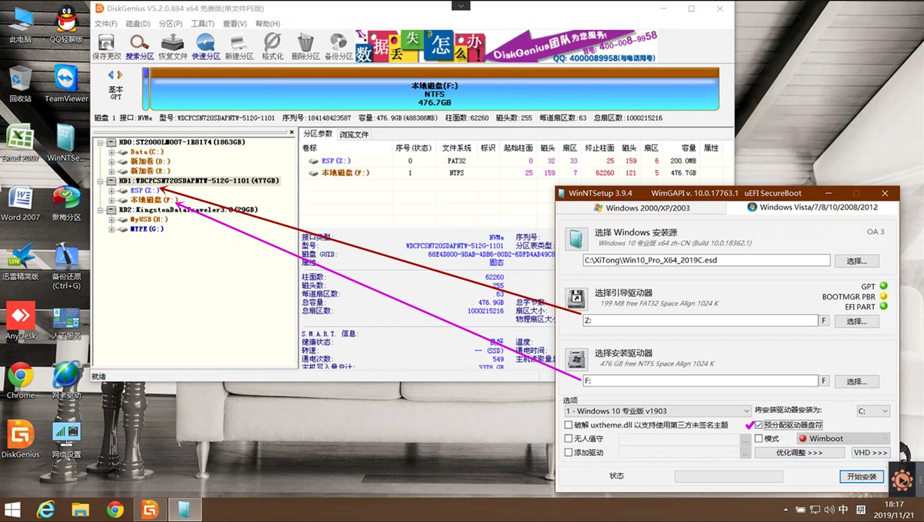Click the VHD >>> button

point(870,453)
